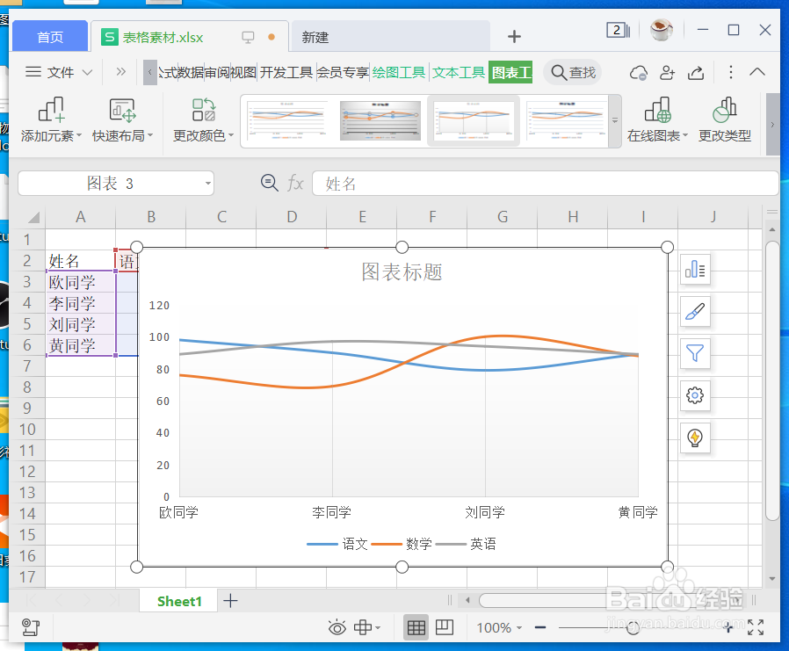Click the fx insert function icon
The width and height of the screenshot is (789, 651).
[294, 183]
